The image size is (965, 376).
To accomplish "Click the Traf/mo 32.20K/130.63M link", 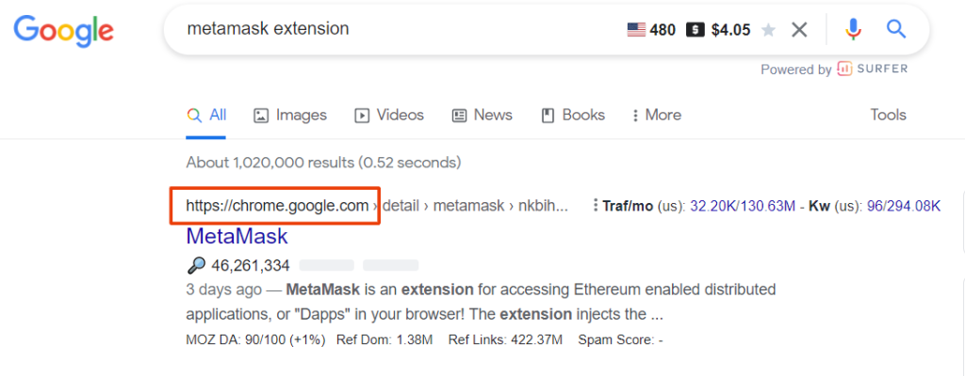I will pos(743,206).
